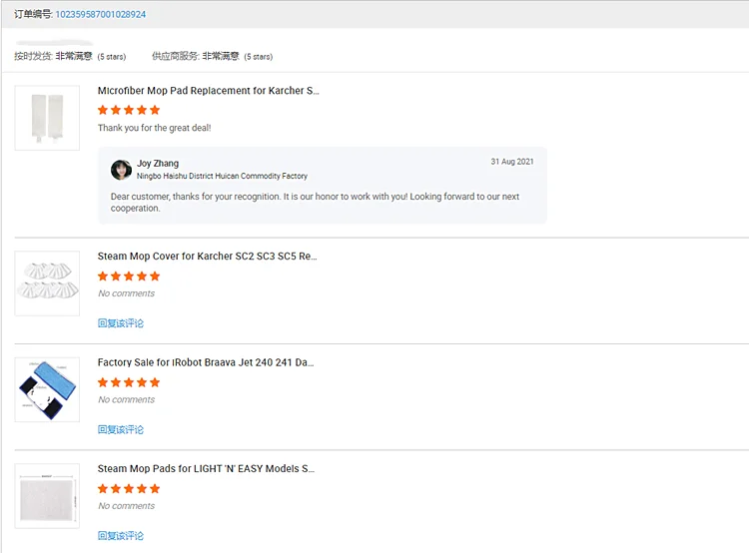Open Factory Sale for iRobot Braava Jet title

206,362
